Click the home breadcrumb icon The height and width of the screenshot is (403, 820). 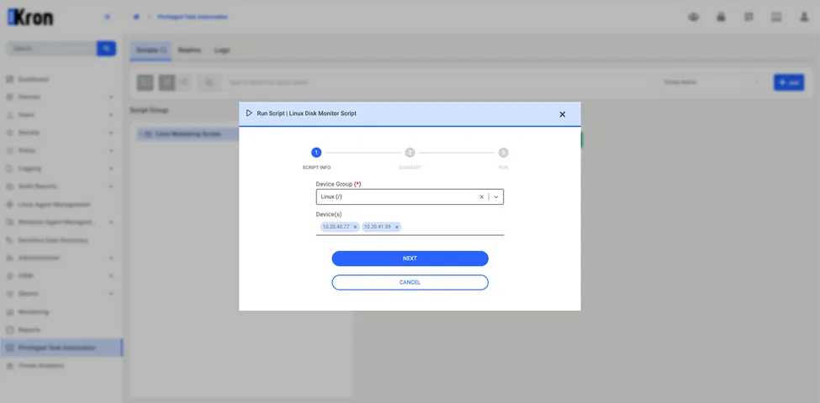pyautogui.click(x=136, y=18)
